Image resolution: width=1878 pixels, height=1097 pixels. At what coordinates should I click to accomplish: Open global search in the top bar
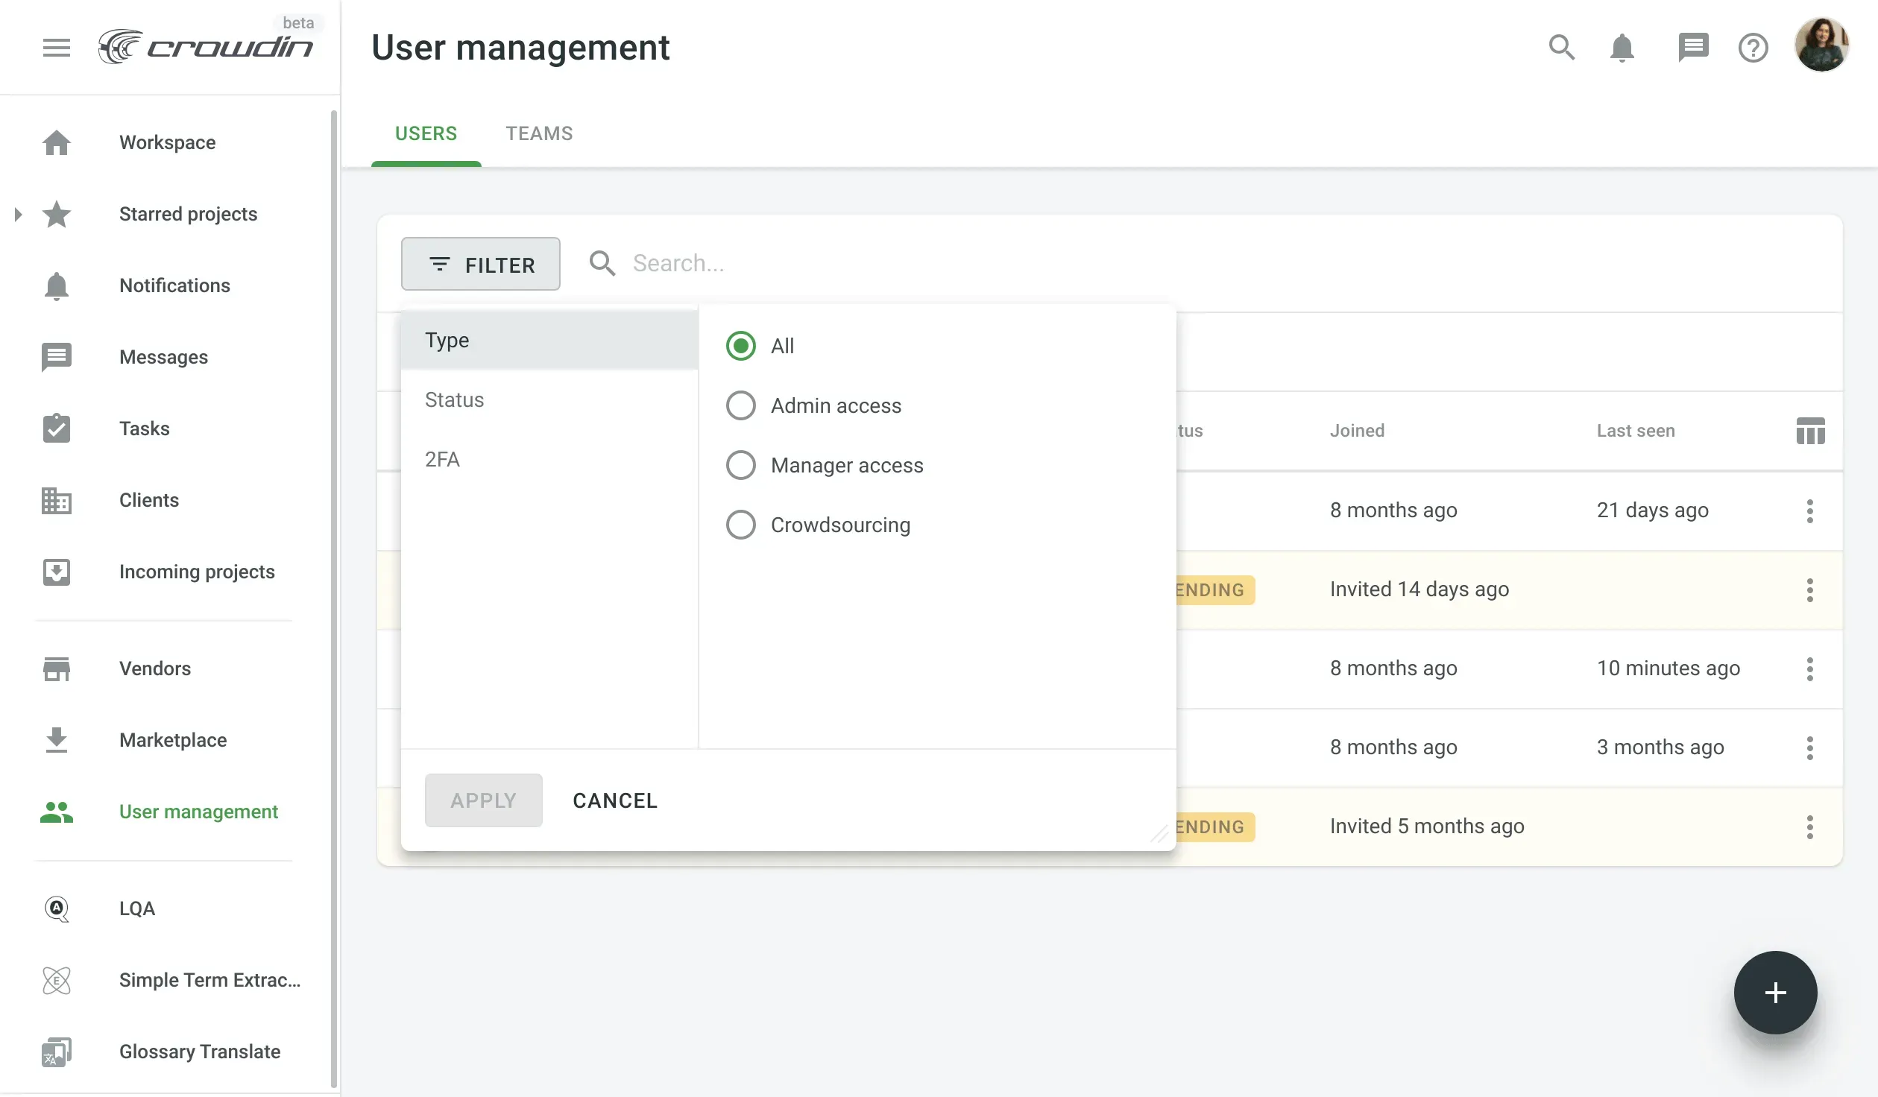(1562, 47)
